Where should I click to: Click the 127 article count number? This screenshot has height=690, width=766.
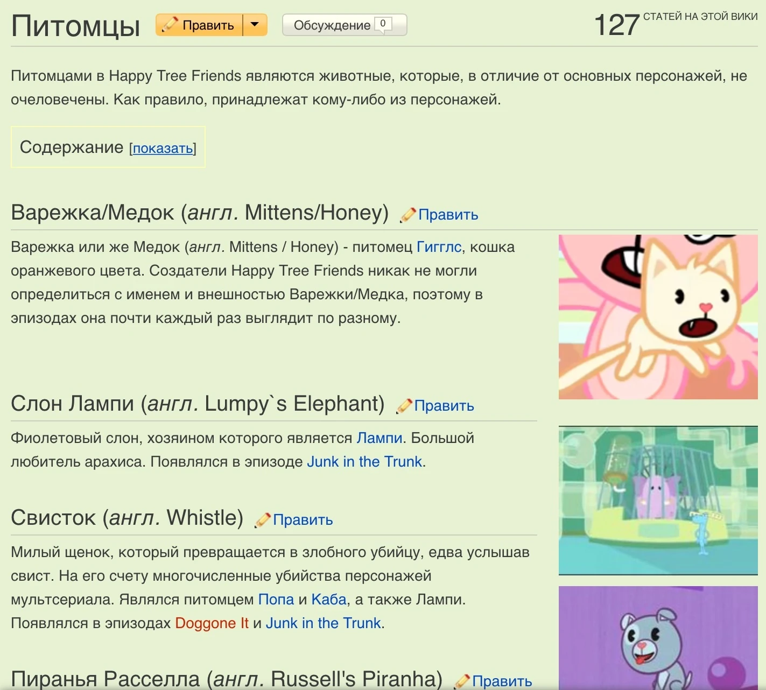tap(616, 25)
